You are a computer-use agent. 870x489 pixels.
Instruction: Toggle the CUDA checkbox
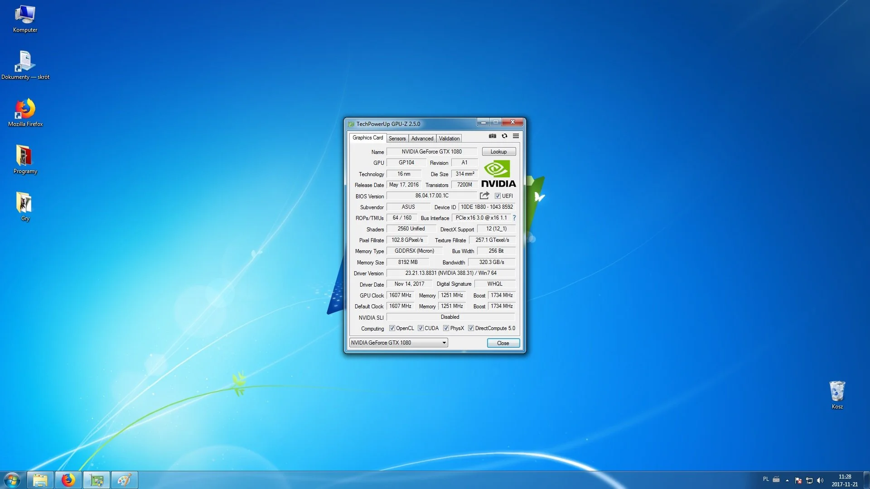click(x=420, y=328)
